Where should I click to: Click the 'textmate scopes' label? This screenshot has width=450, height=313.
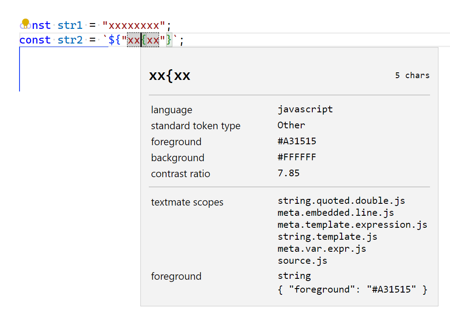pyautogui.click(x=187, y=202)
